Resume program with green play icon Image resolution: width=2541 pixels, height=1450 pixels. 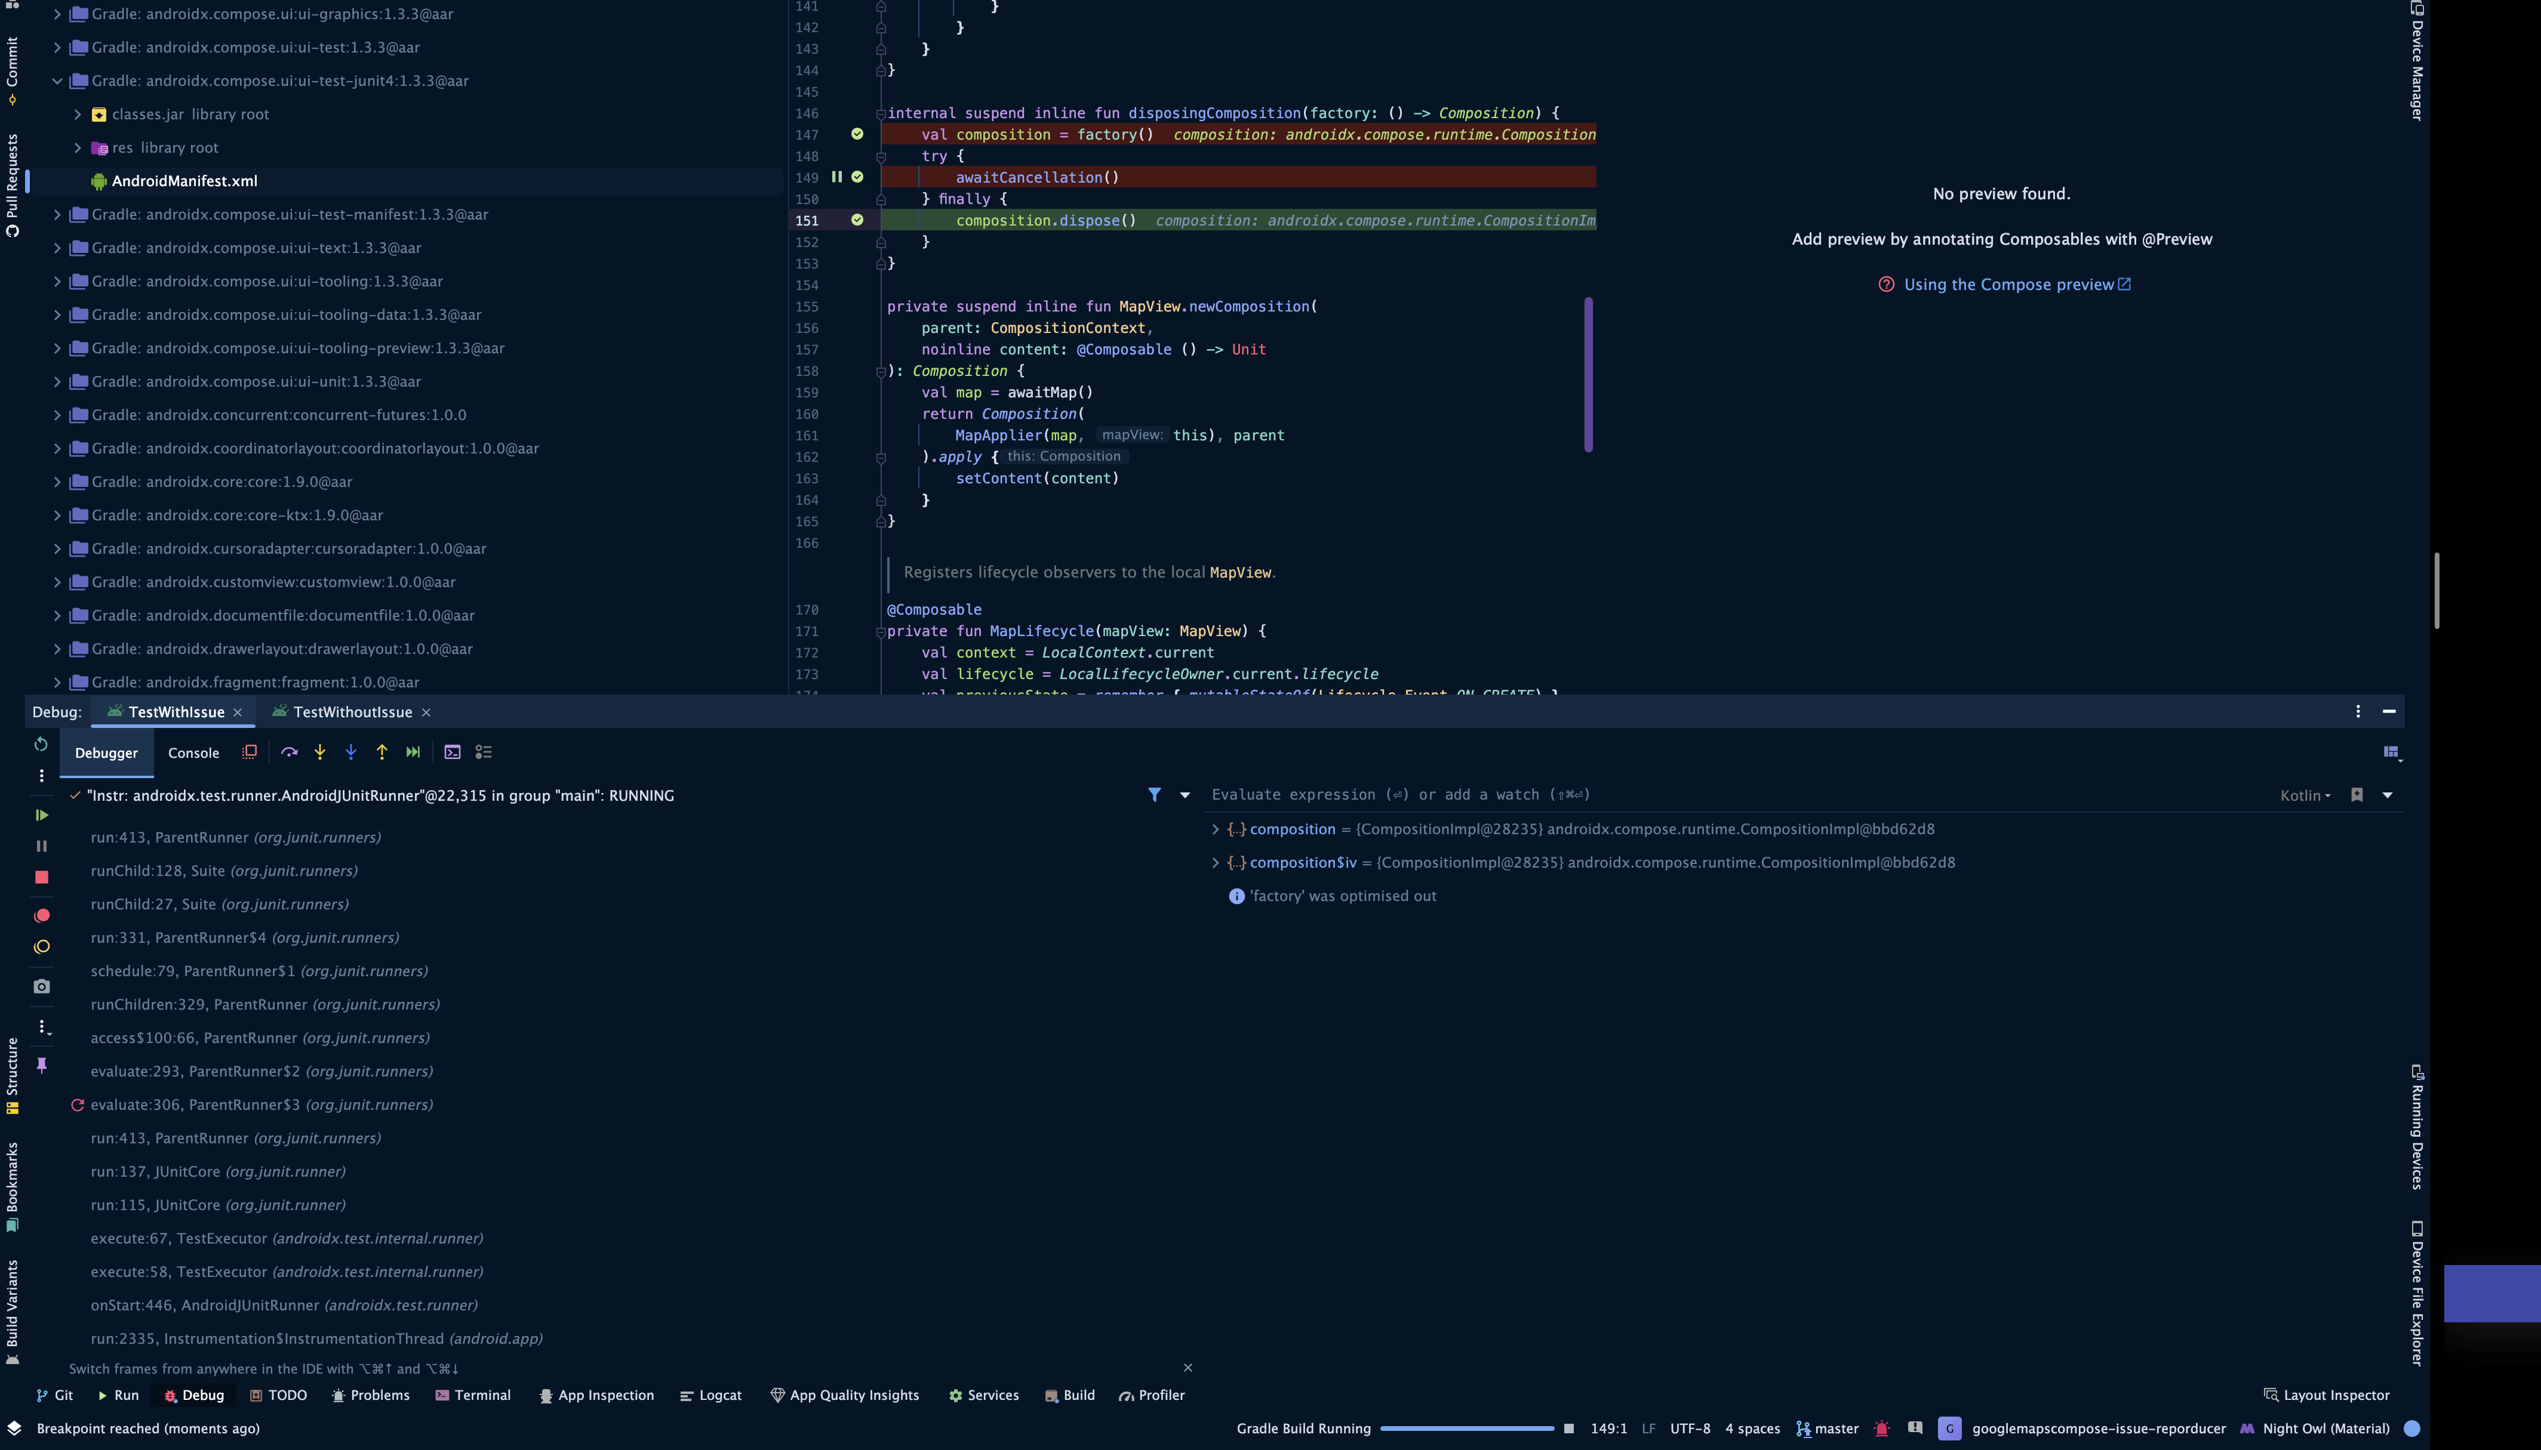41,815
